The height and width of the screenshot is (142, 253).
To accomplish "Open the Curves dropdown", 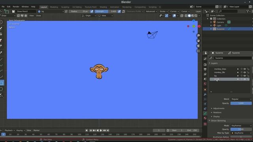I will click(174, 11).
